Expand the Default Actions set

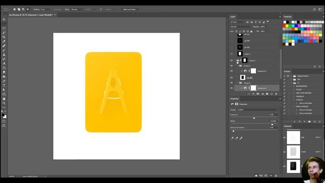291,76
